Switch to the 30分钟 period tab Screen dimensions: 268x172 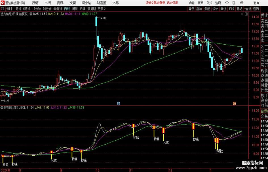[x=47, y=9]
